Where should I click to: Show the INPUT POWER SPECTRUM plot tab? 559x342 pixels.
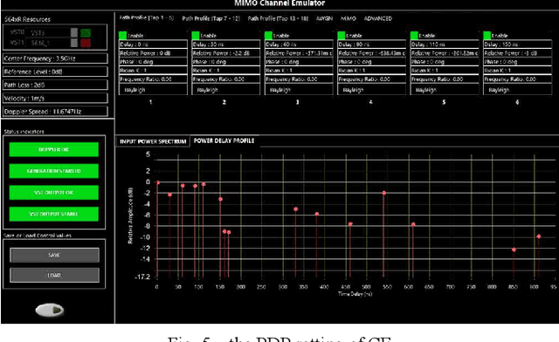(153, 141)
